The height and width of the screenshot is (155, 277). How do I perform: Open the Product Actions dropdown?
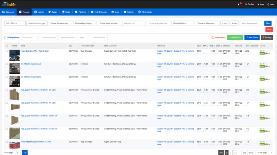[48, 38]
